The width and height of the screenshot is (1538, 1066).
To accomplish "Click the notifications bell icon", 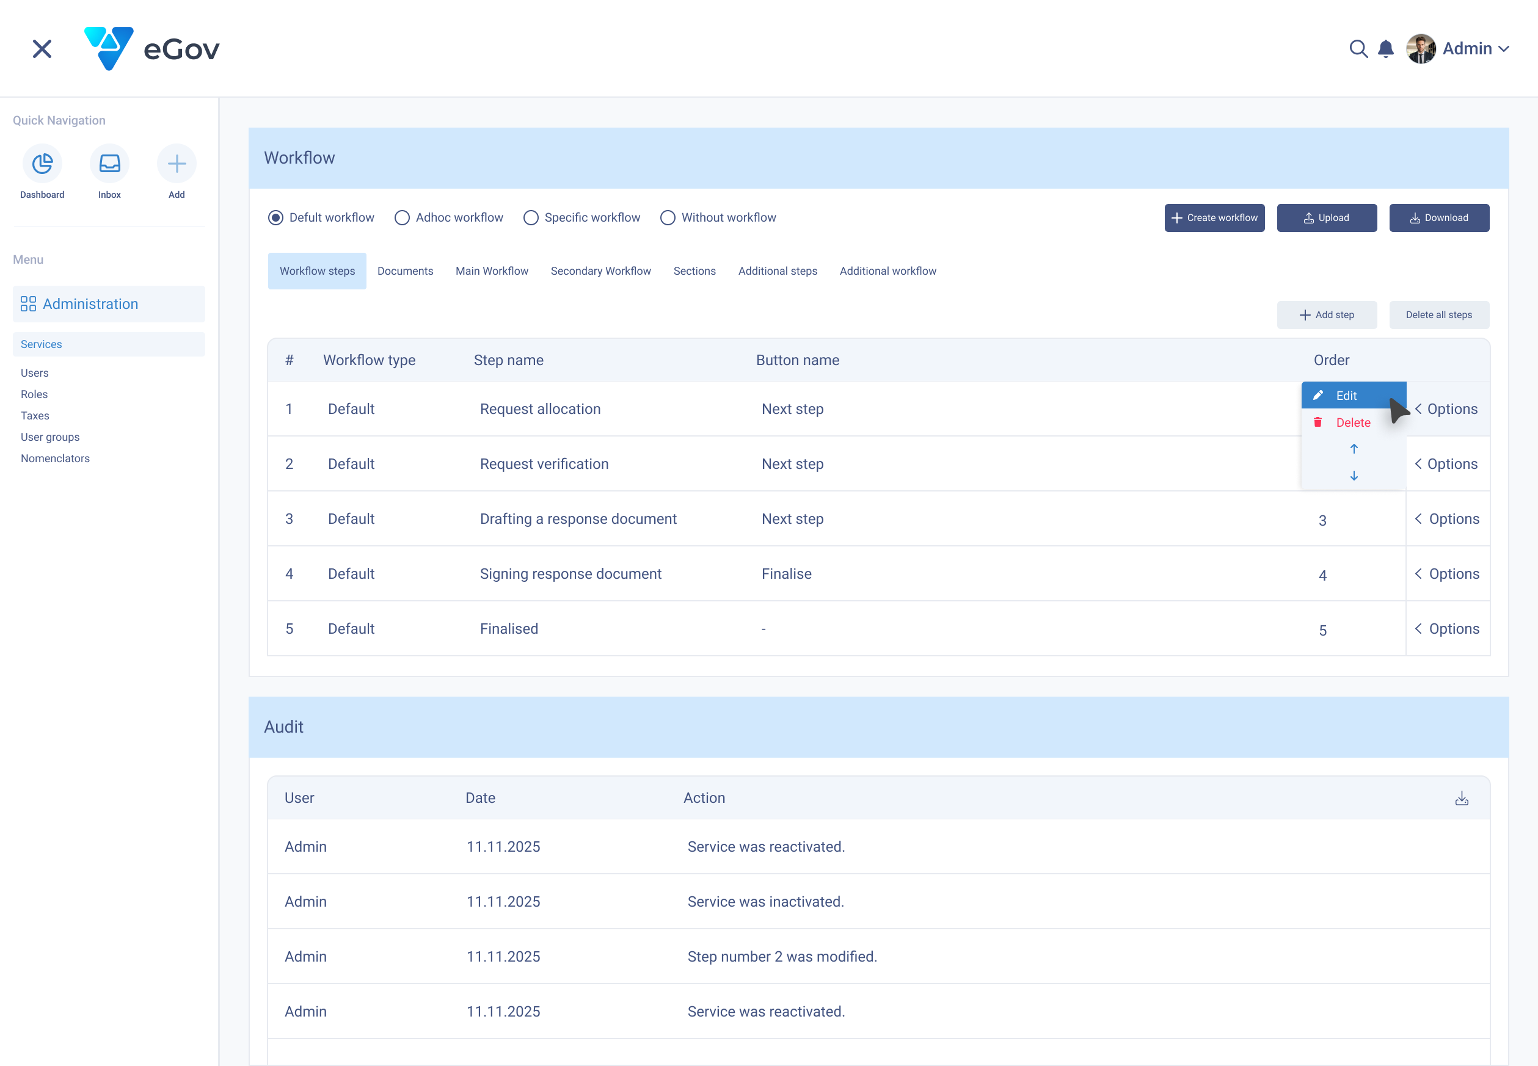I will coord(1386,49).
